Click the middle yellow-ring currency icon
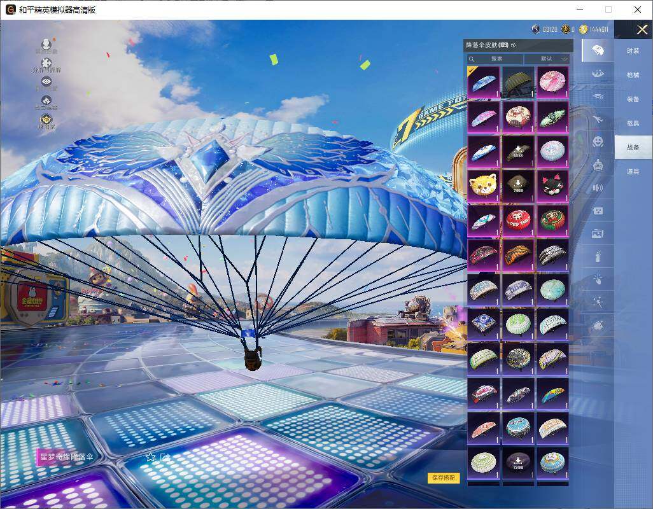653x509 pixels. (x=566, y=29)
